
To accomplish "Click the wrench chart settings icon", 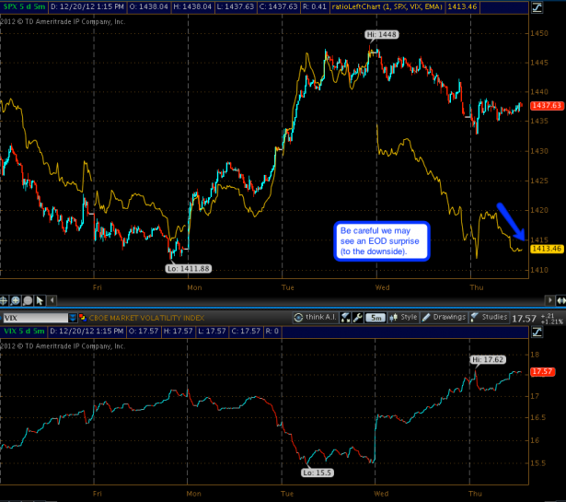I will (x=358, y=318).
